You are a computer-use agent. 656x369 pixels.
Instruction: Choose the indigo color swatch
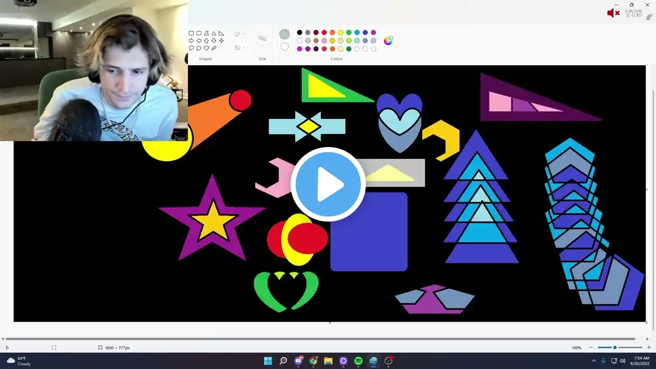[365, 33]
